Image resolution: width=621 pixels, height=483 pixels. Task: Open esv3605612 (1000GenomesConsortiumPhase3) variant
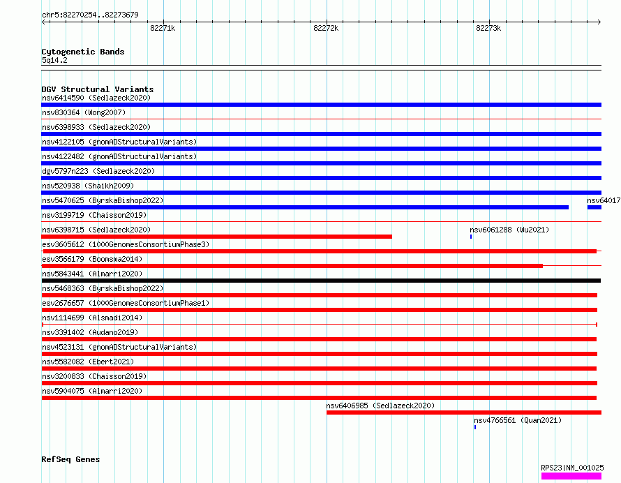tap(126, 244)
